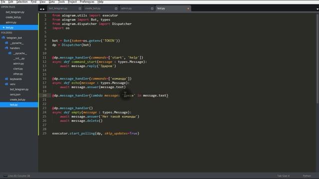319x179 pixels.
Task: Open the Find menu
Action: coord(33,2)
